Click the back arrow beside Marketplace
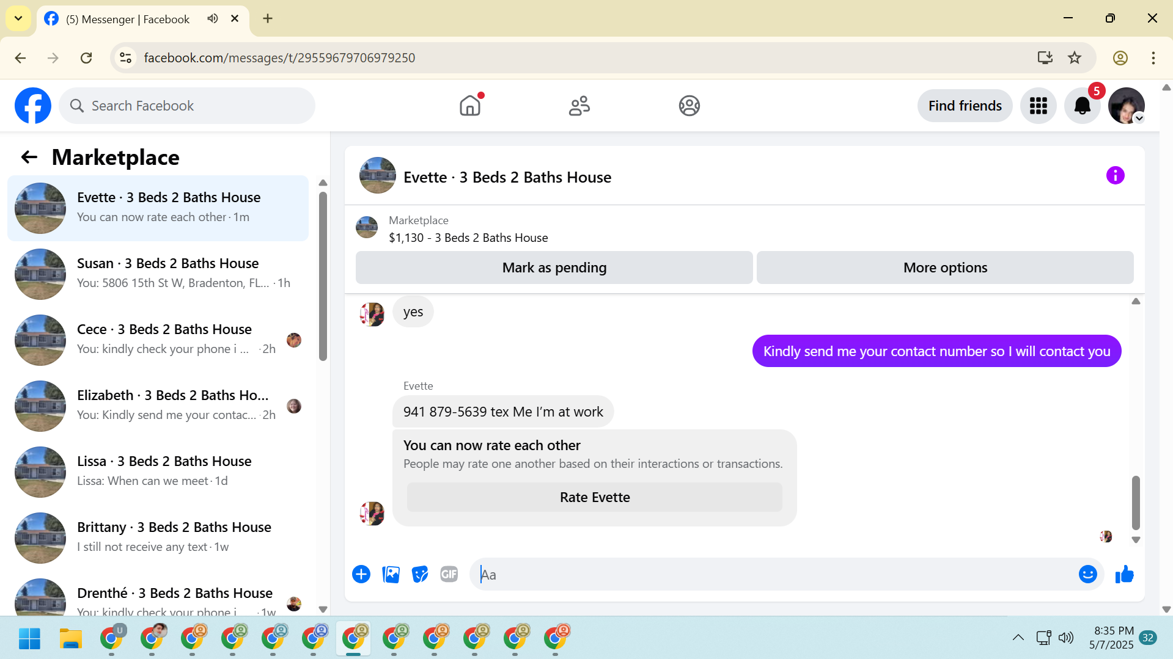The width and height of the screenshot is (1173, 659). 29,158
